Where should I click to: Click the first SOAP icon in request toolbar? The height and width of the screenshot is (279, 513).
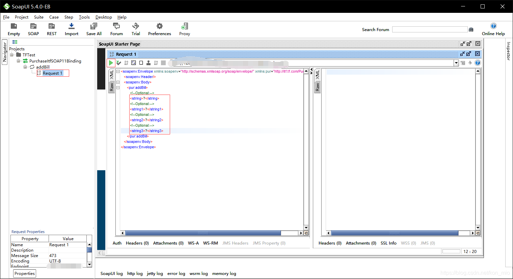126,63
